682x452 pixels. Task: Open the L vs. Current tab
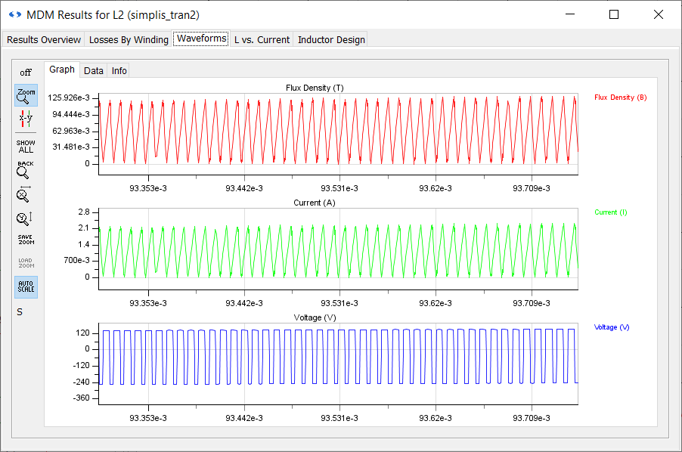point(262,39)
